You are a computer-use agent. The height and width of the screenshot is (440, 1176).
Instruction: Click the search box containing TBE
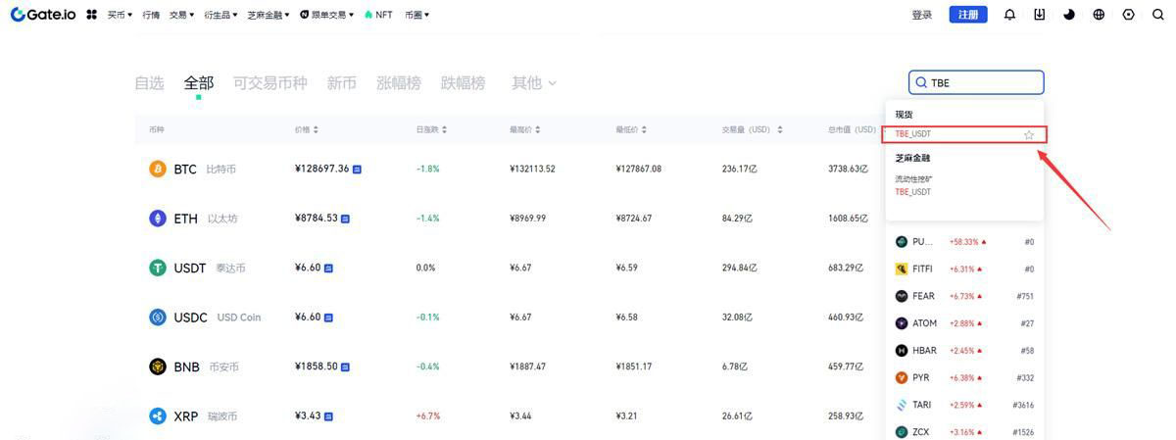(x=976, y=82)
